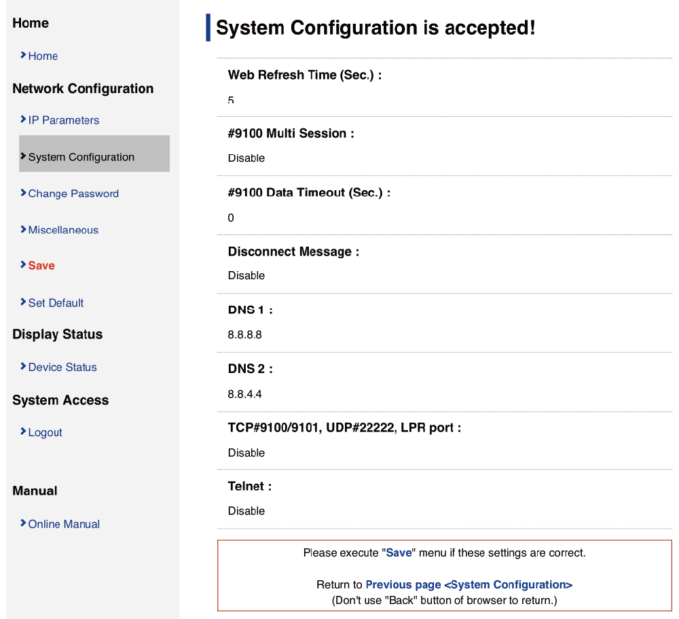Navigate to Miscellaneous settings
Viewport: 679px width, 619px height.
point(63,230)
